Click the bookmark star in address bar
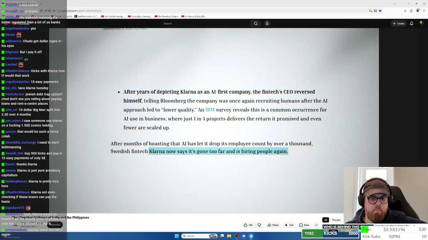The height and width of the screenshot is (240, 428). coord(380,11)
